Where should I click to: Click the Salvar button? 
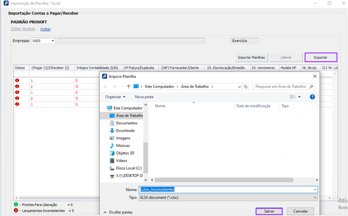point(269,211)
